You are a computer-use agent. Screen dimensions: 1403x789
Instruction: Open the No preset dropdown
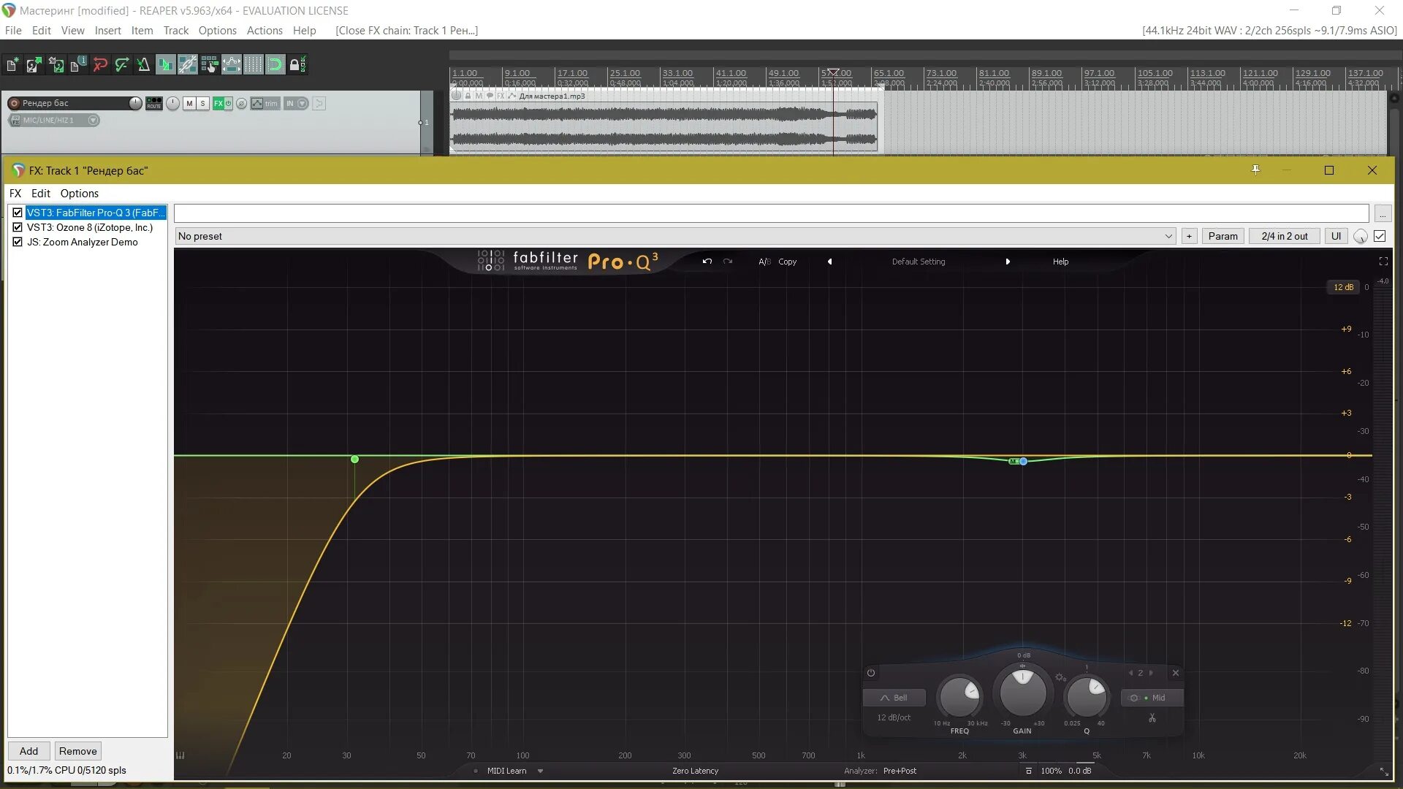(x=675, y=236)
